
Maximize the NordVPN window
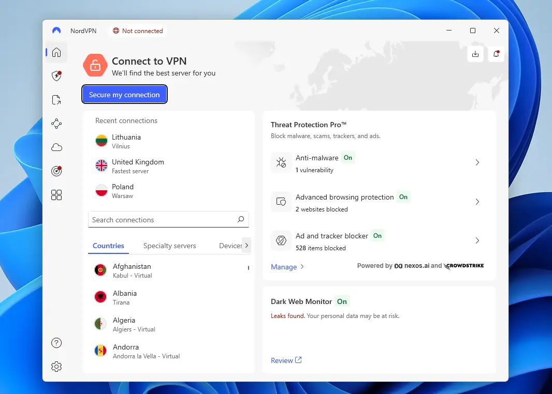[x=473, y=31]
